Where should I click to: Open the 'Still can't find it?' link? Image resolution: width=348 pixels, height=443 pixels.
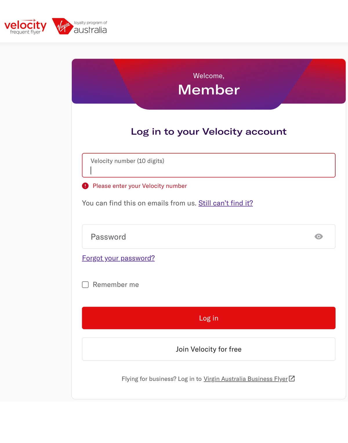[226, 203]
